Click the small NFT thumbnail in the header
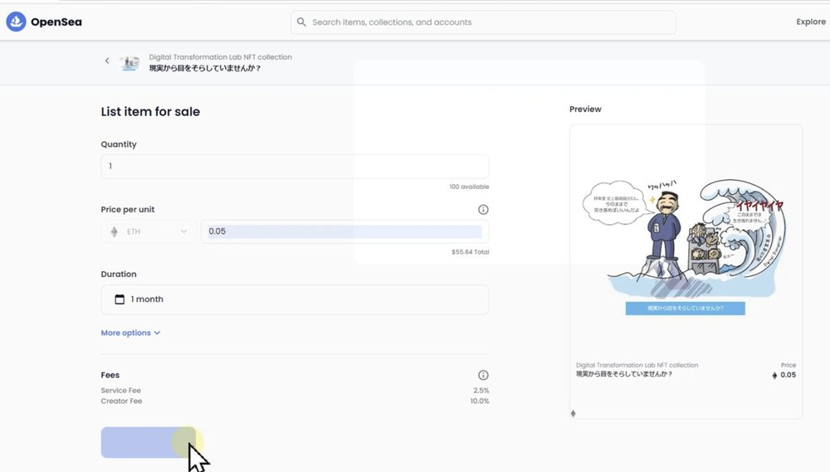This screenshot has height=472, width=830. (129, 63)
